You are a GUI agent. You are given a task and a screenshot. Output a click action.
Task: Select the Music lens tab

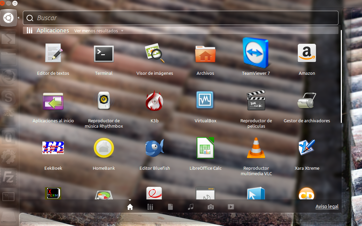(191, 207)
